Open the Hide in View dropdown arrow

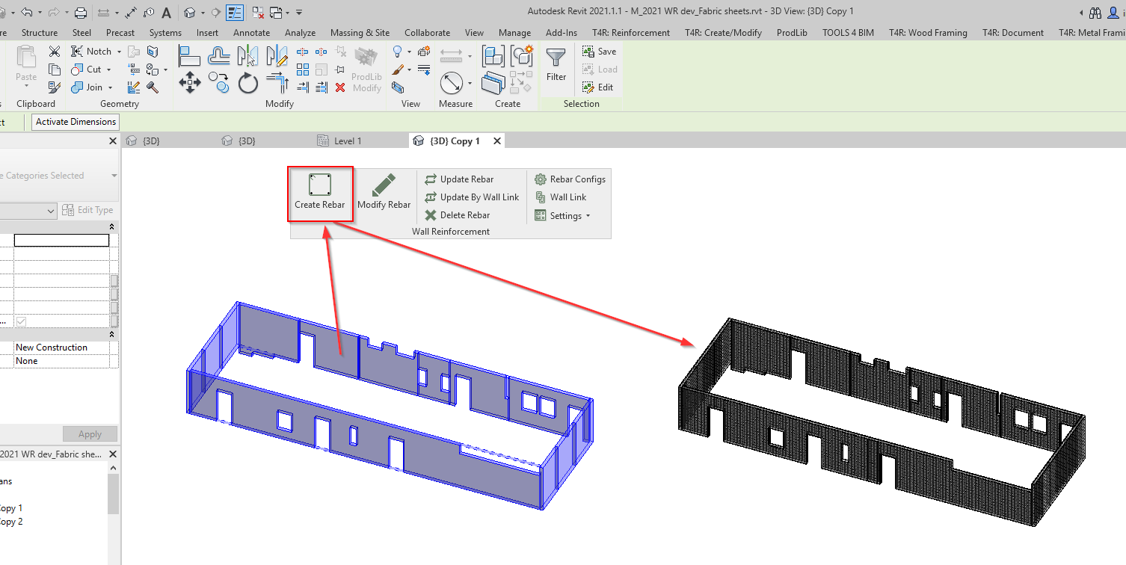(409, 52)
